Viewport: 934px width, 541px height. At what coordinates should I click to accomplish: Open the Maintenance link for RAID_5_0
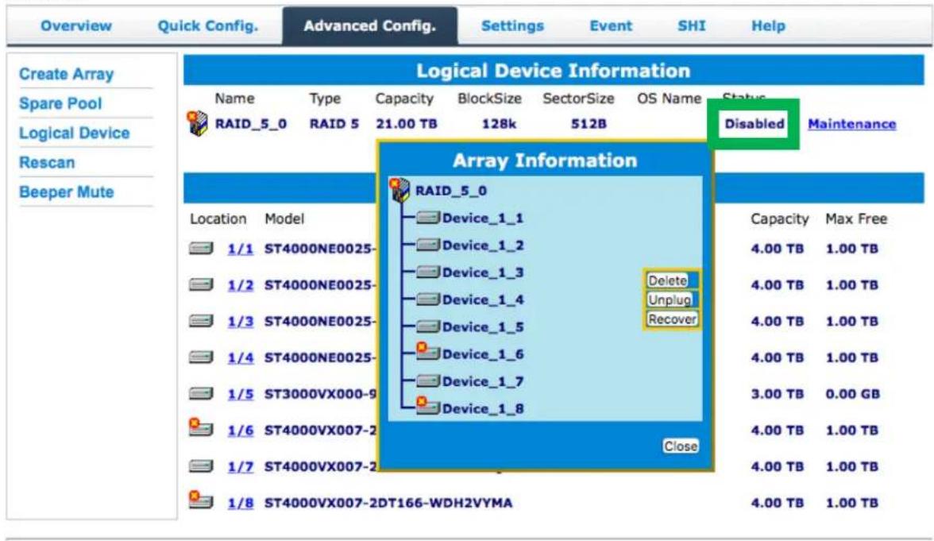tap(851, 124)
